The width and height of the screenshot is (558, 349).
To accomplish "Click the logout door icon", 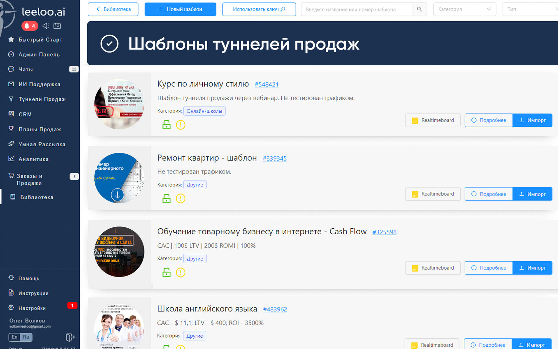I will click(70, 337).
